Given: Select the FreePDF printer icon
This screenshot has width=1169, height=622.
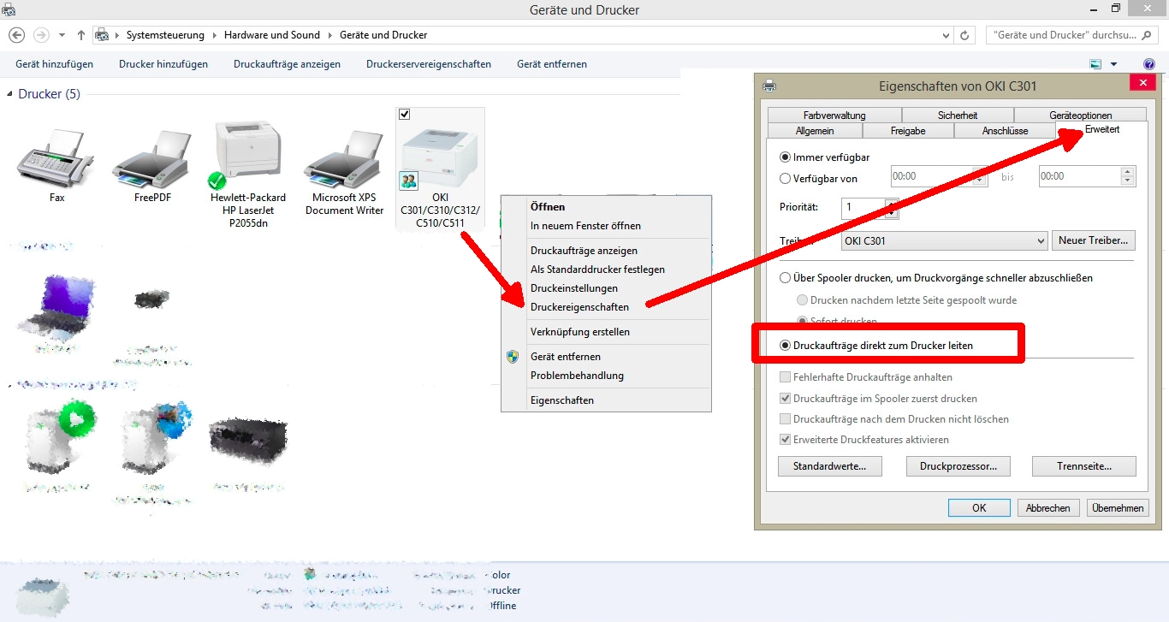Looking at the screenshot, I should [x=151, y=160].
